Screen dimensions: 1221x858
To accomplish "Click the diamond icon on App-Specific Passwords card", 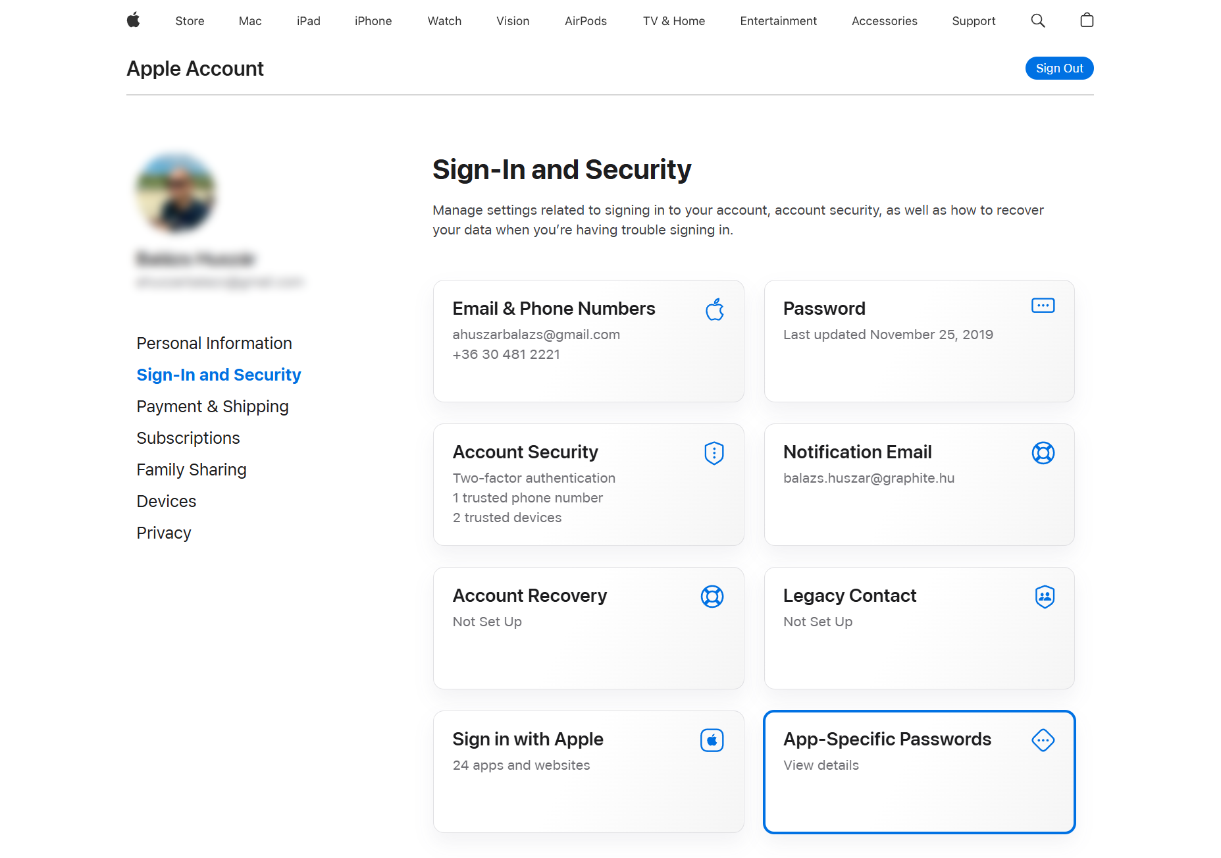I will pos(1043,740).
